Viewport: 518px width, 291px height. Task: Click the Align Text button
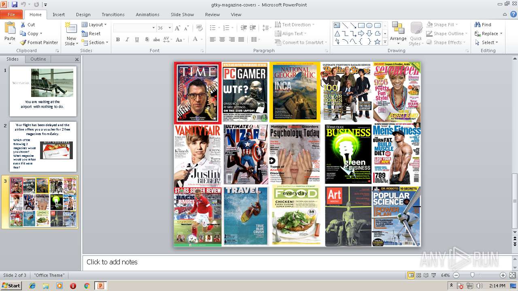click(x=291, y=34)
